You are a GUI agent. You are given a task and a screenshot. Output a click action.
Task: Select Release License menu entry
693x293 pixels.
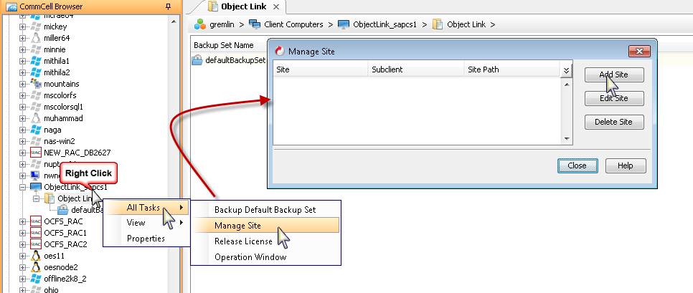coord(243,241)
